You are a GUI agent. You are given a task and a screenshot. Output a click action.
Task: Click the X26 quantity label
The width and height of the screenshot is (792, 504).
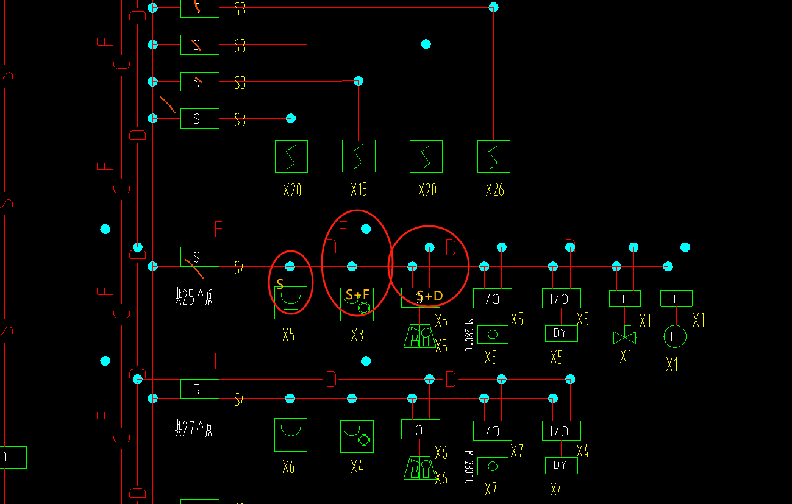tap(494, 190)
